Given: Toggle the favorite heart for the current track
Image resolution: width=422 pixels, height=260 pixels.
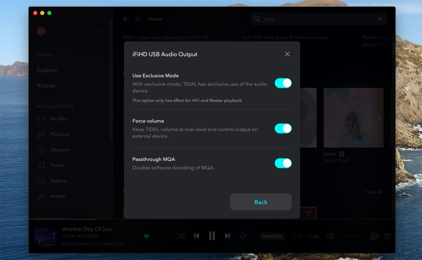Looking at the screenshot, I should pyautogui.click(x=147, y=236).
